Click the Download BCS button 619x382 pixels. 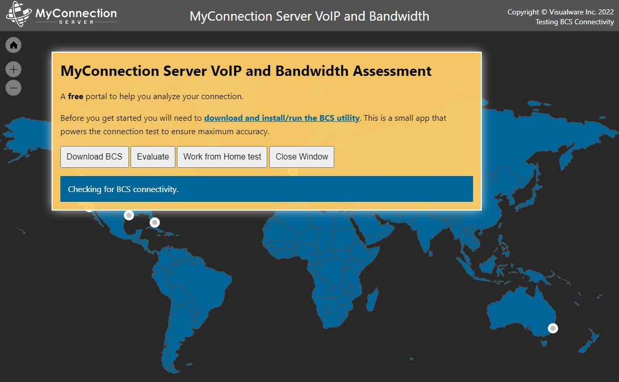(x=94, y=157)
